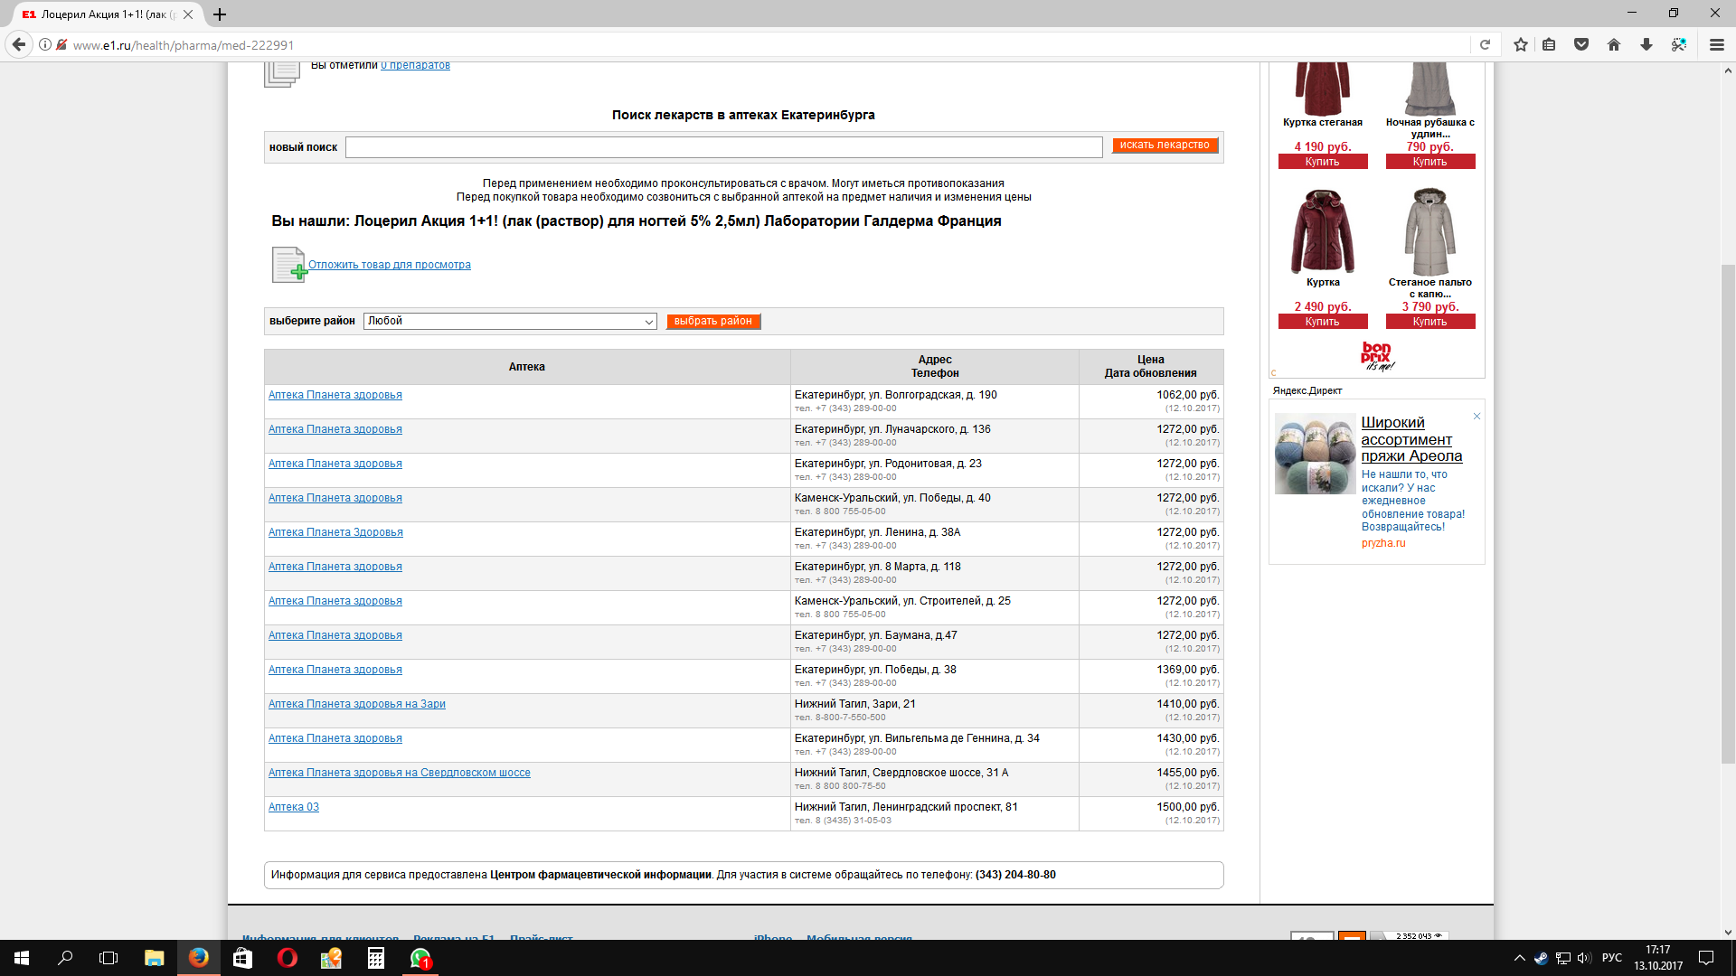Close the Лоцерил Акция tab
This screenshot has height=976, width=1736.
[188, 14]
